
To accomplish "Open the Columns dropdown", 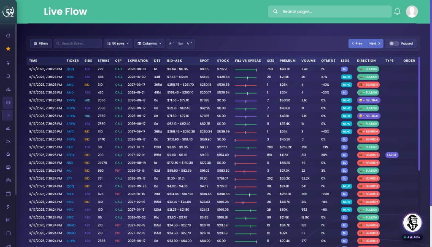I will [149, 43].
